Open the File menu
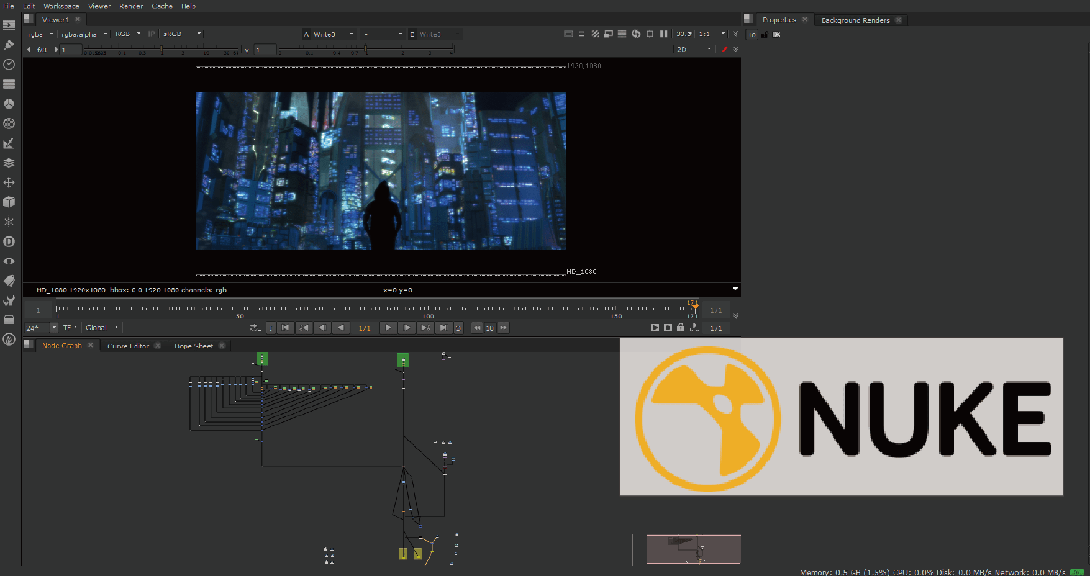Image resolution: width=1090 pixels, height=576 pixels. point(9,6)
